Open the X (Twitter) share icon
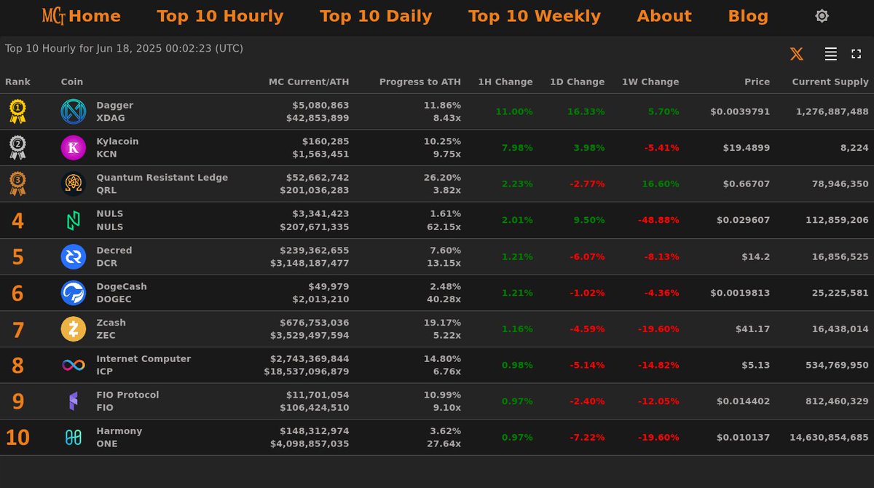The height and width of the screenshot is (488, 874). click(797, 54)
